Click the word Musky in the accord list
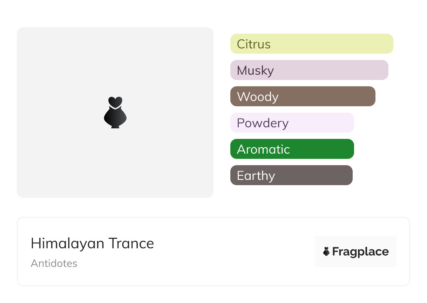 255,70
